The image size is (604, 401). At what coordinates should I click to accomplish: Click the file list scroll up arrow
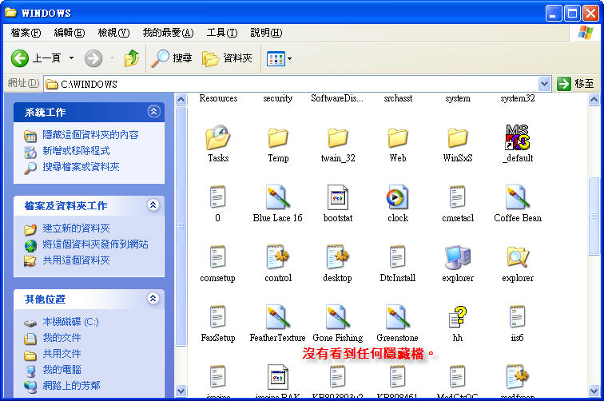click(594, 100)
